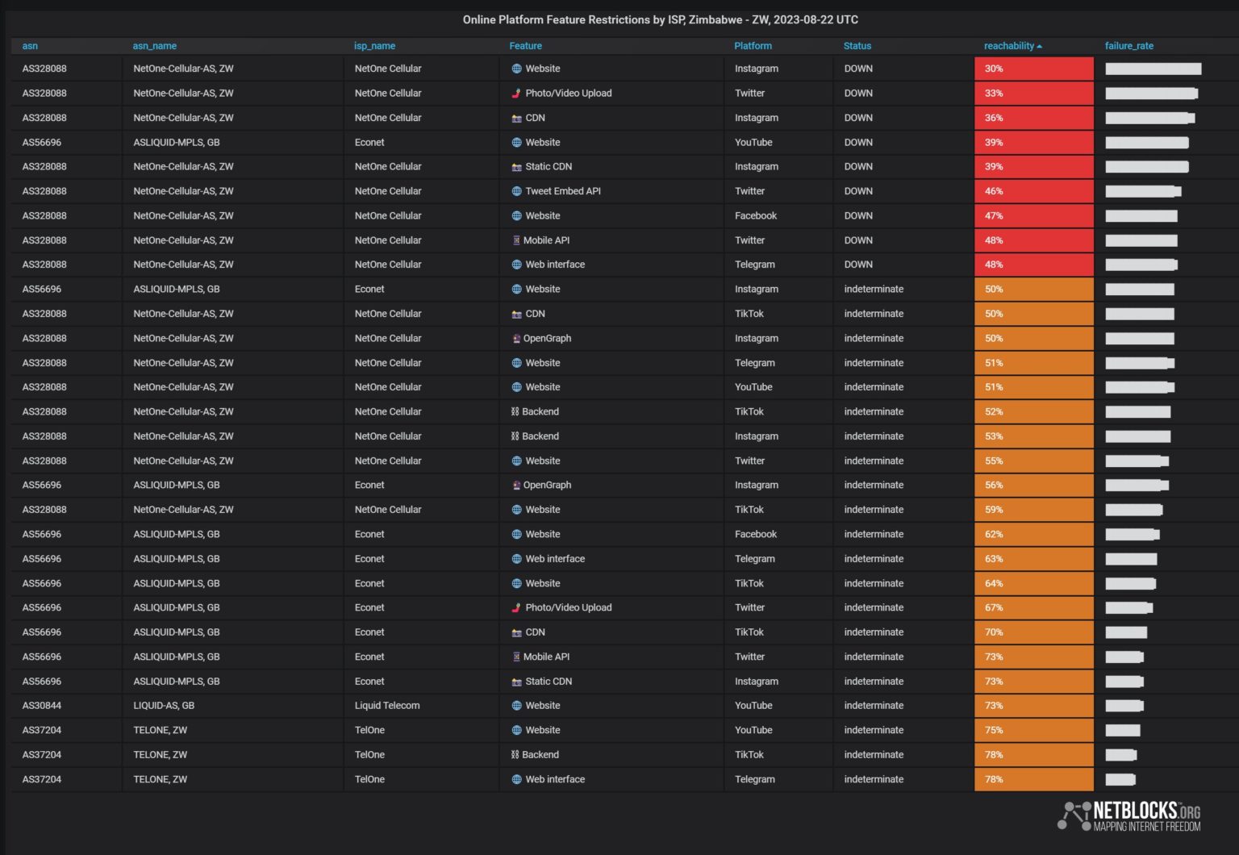This screenshot has height=855, width=1239.
Task: Select the red 30% reachability cell
Action: (1034, 69)
